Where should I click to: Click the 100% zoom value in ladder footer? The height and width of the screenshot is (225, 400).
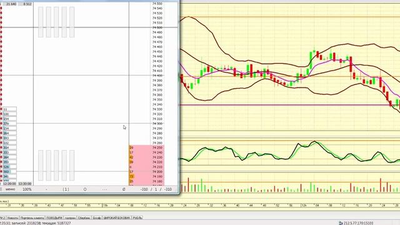tap(27, 189)
